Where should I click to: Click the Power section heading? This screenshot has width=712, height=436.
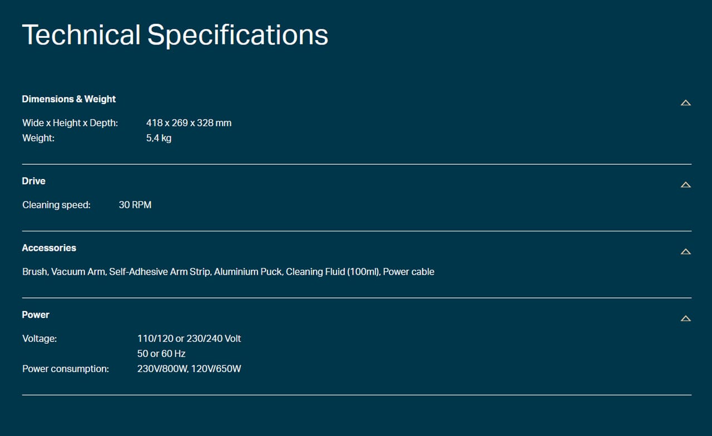click(36, 315)
